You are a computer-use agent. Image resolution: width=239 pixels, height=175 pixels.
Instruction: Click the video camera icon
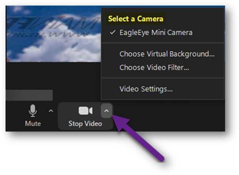pyautogui.click(x=85, y=111)
